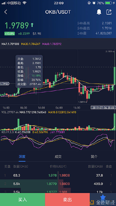Tap the 1.5891 low price annotation
The width and height of the screenshot is (116, 206).
point(83,102)
